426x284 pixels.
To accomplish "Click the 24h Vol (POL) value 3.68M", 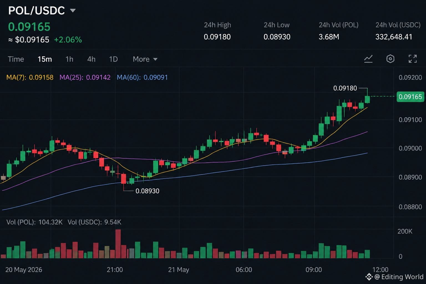I will coord(329,37).
